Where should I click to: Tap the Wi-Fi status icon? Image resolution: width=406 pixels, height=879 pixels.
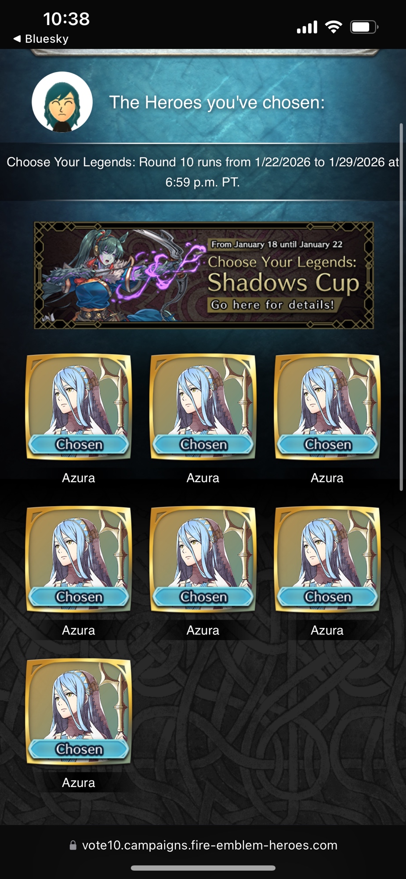tap(334, 27)
